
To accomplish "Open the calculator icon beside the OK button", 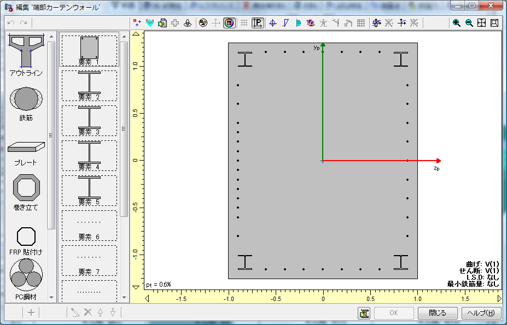I will (x=364, y=313).
